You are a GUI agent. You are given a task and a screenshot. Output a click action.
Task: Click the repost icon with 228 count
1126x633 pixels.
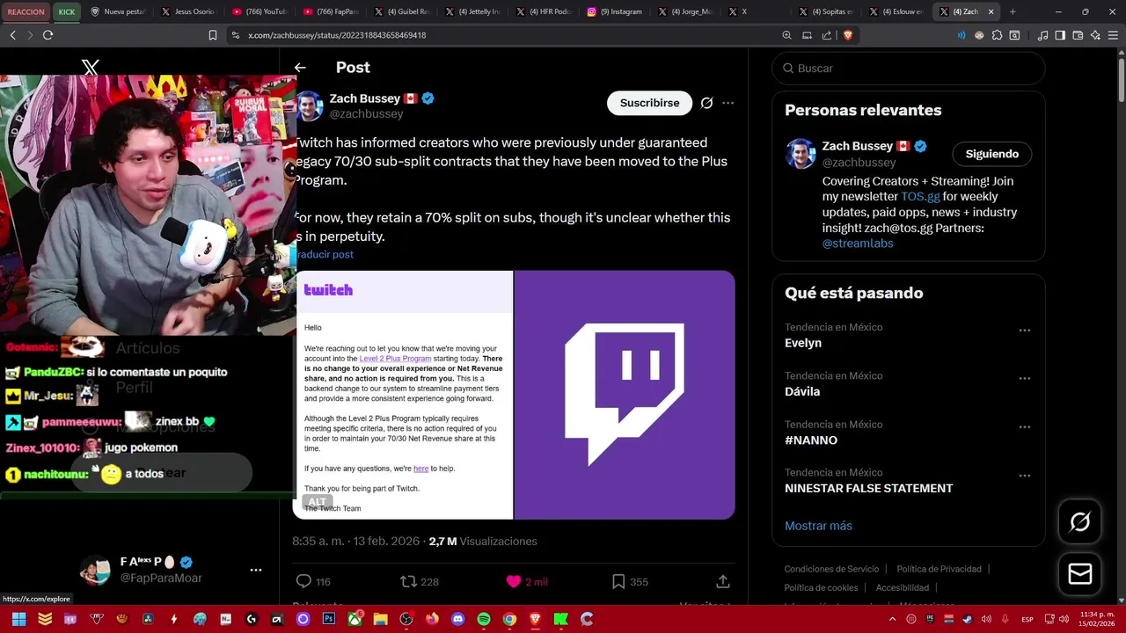point(408,581)
